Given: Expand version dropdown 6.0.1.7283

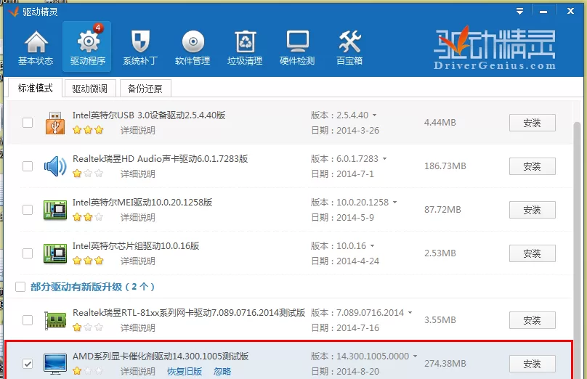Looking at the screenshot, I should [384, 159].
